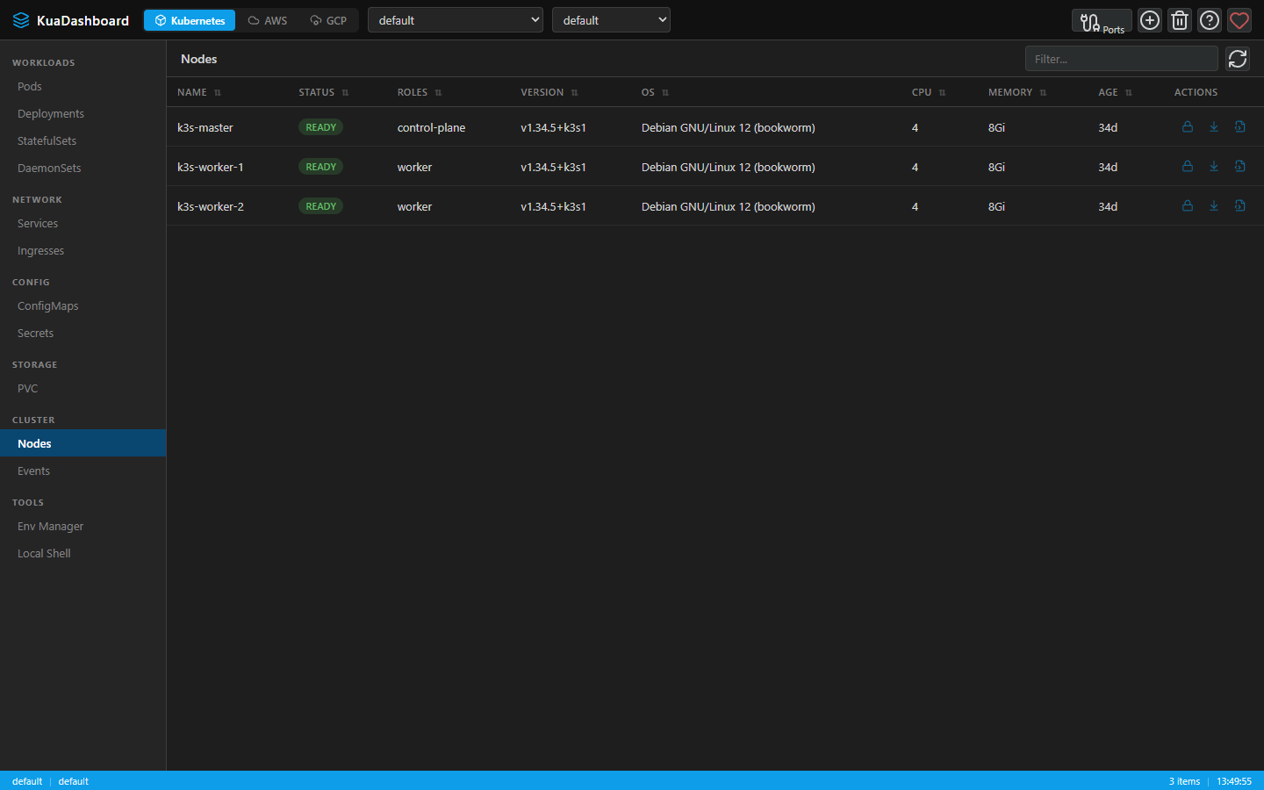Focus the Filter input field
Screen dimensions: 1264x790
tap(1122, 59)
